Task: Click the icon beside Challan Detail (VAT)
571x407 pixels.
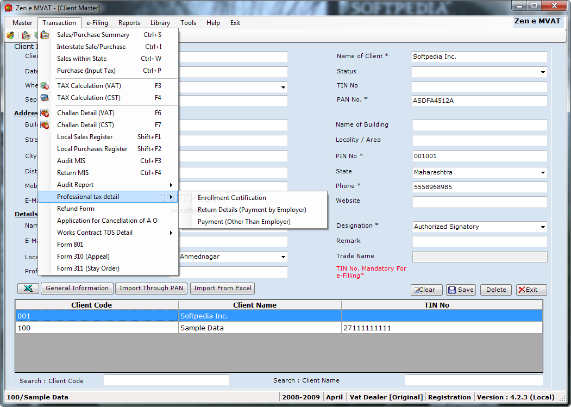Action: coord(45,113)
